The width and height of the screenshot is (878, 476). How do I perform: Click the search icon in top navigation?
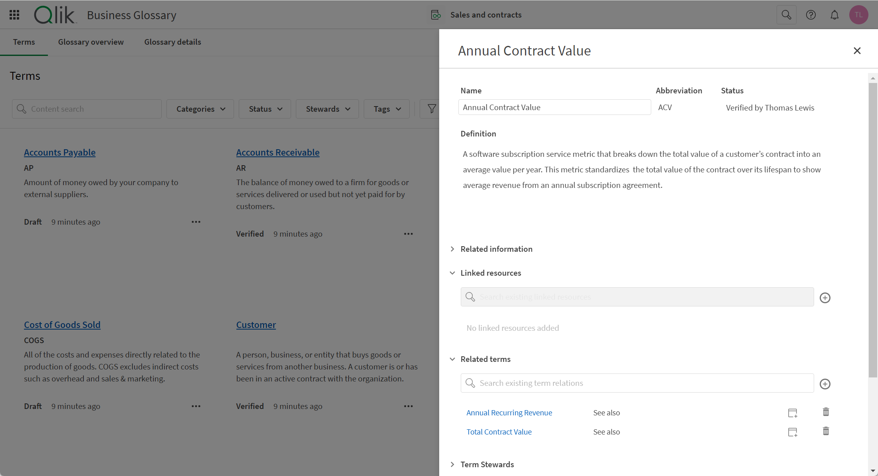tap(785, 15)
